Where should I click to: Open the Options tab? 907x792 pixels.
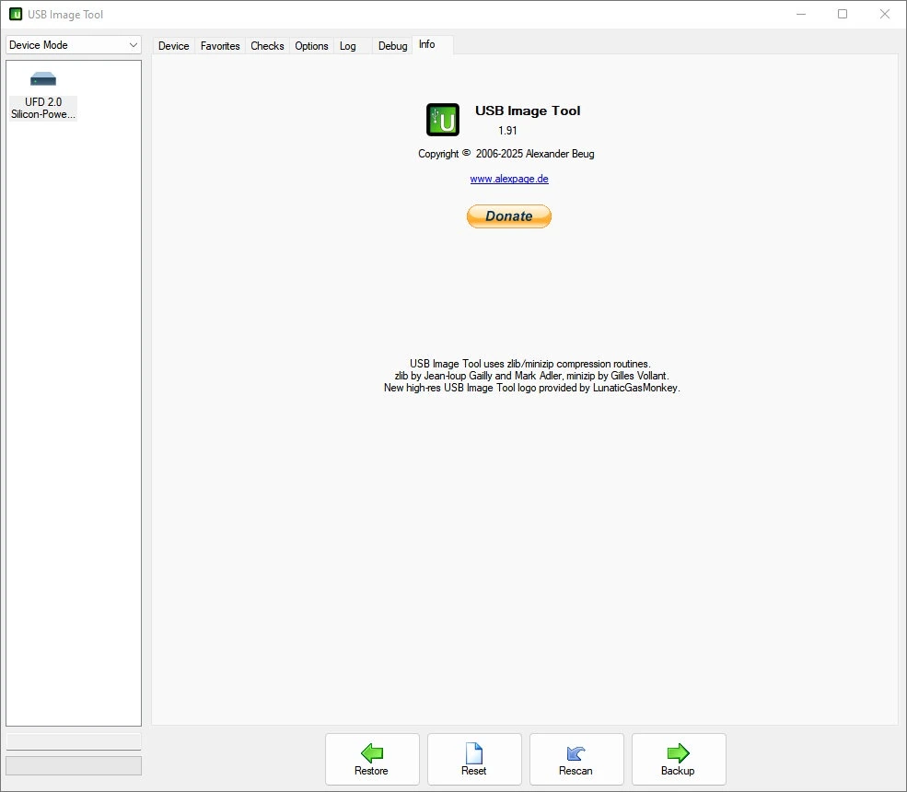(x=311, y=46)
